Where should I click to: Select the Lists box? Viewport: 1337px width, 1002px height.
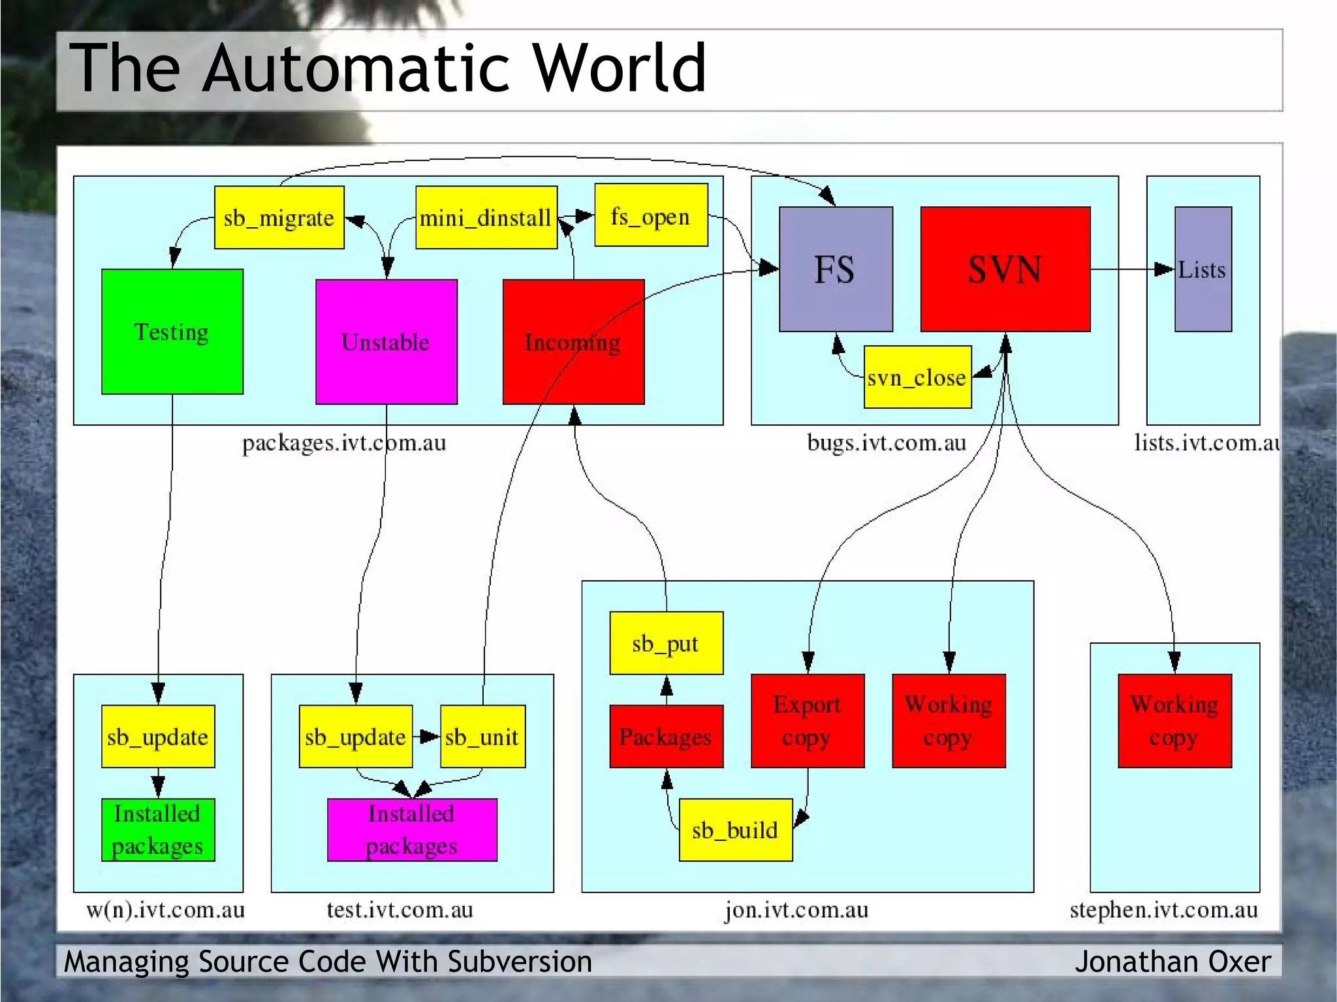[x=1203, y=269]
